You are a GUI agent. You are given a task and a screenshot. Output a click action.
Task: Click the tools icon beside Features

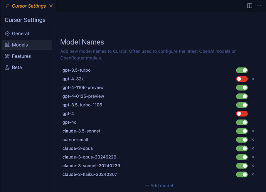(x=7, y=56)
